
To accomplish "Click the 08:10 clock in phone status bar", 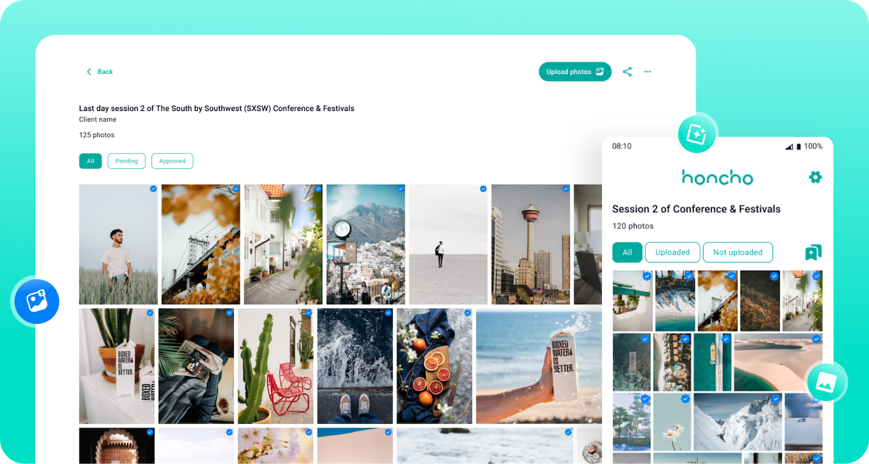I will tap(622, 147).
